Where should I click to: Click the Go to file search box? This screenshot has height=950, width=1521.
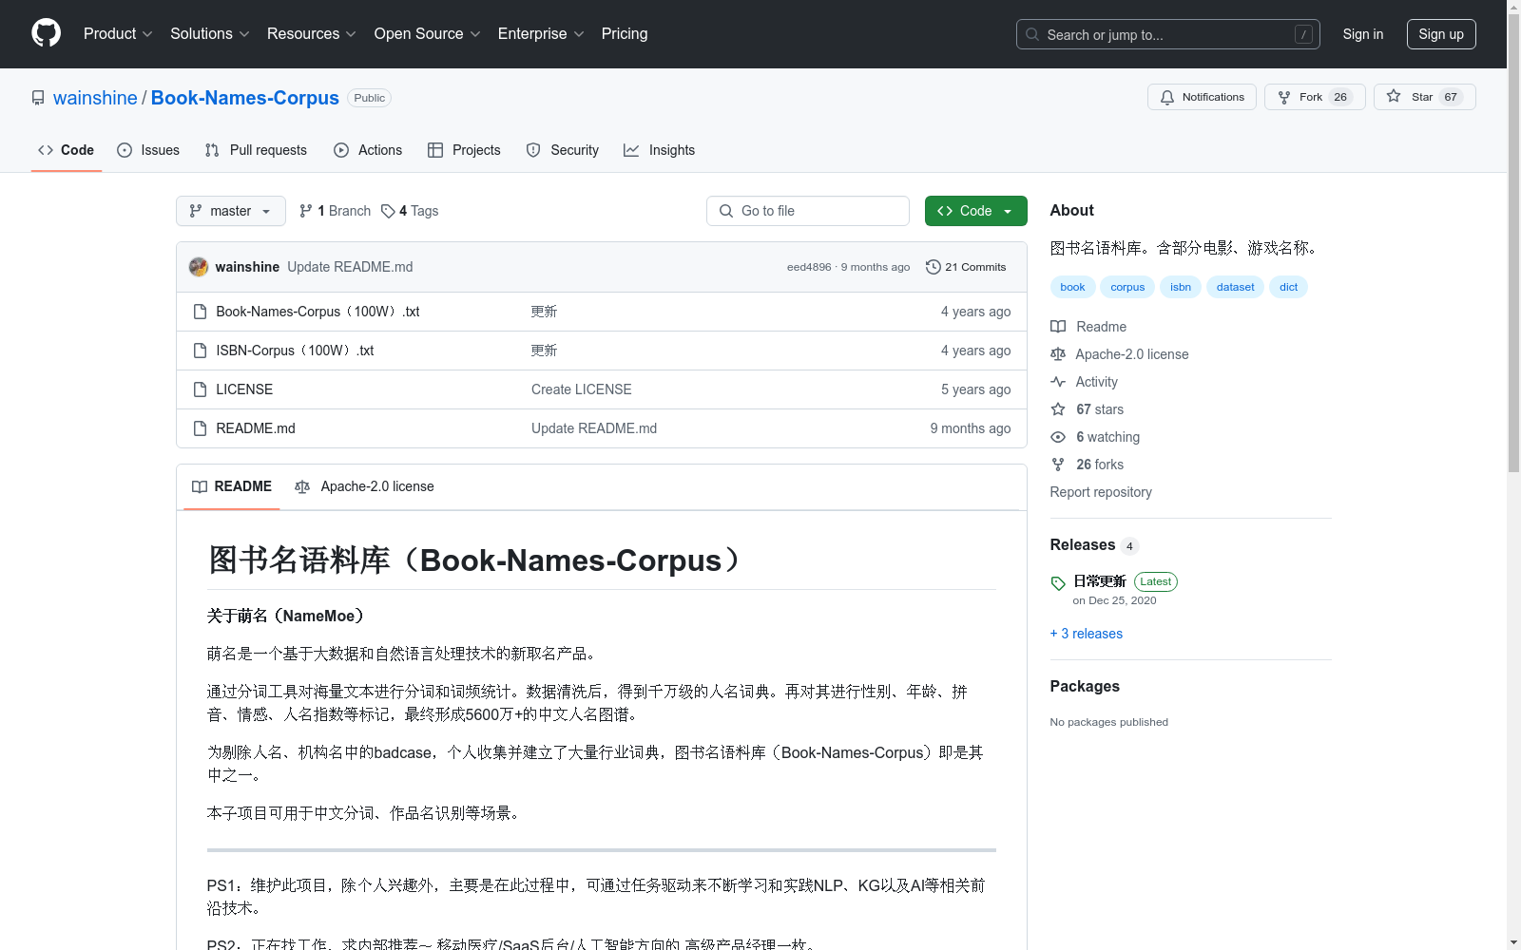[808, 211]
